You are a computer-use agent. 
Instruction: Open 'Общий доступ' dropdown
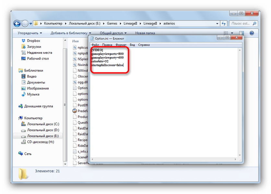113,33
